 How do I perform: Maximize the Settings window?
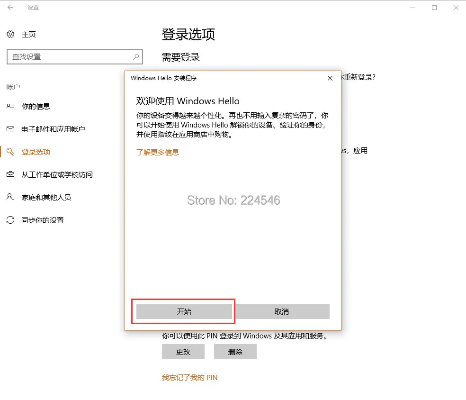[434, 8]
